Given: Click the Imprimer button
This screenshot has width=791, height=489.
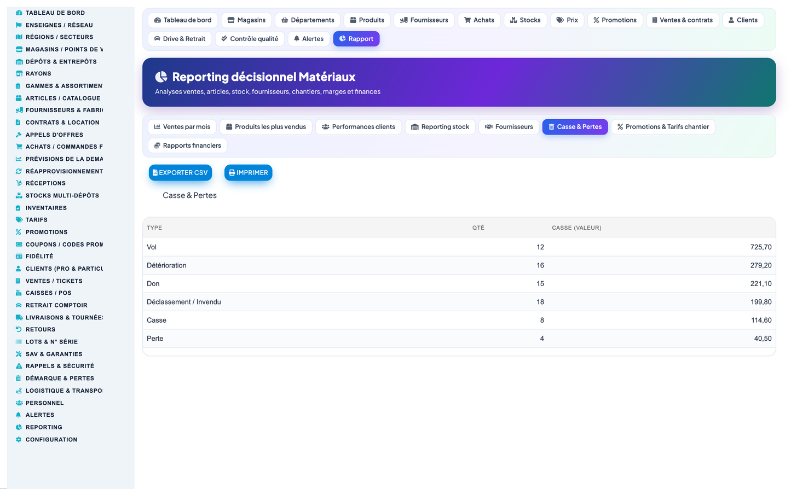Looking at the screenshot, I should (248, 173).
